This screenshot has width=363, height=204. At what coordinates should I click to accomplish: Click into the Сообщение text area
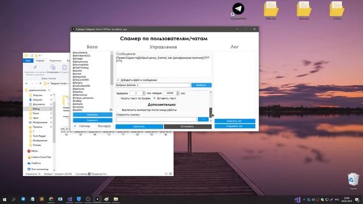164,67
